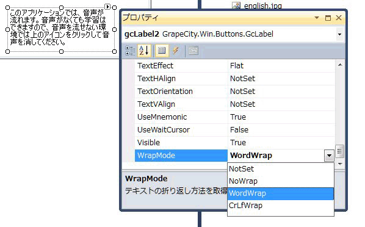
Task: Click the True value of Visible
Action: [x=238, y=143]
